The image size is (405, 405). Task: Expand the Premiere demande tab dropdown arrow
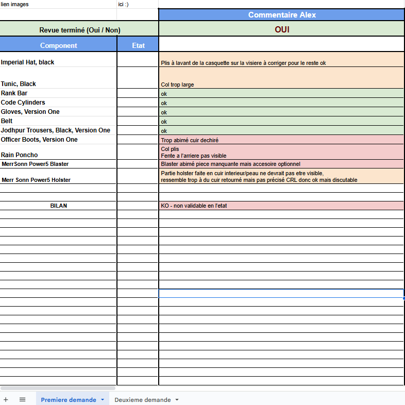coord(103,400)
